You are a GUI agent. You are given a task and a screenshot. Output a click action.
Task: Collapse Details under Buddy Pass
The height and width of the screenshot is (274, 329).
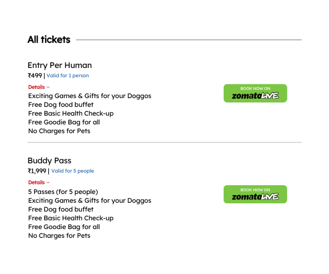(x=39, y=182)
